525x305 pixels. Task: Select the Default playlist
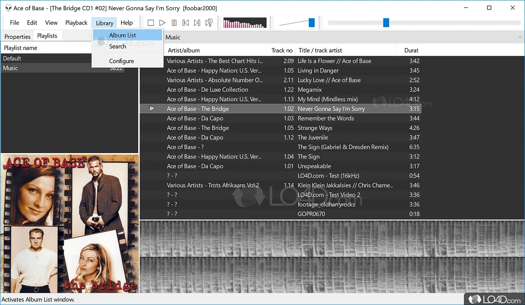click(12, 58)
